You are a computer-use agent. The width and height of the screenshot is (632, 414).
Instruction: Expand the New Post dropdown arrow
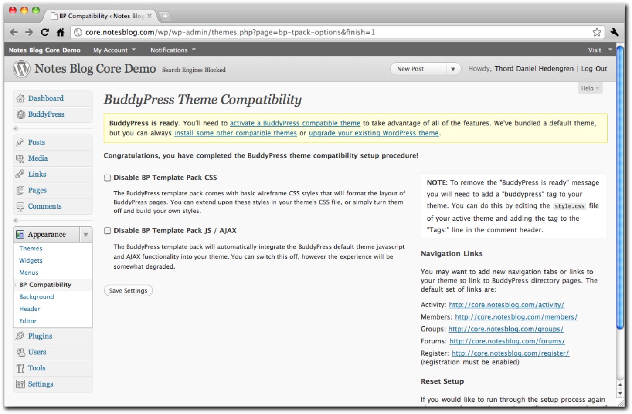click(453, 69)
